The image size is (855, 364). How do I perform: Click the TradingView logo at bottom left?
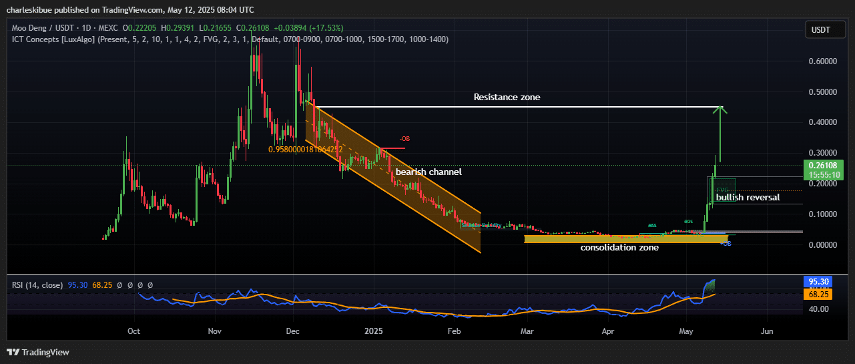click(x=37, y=352)
